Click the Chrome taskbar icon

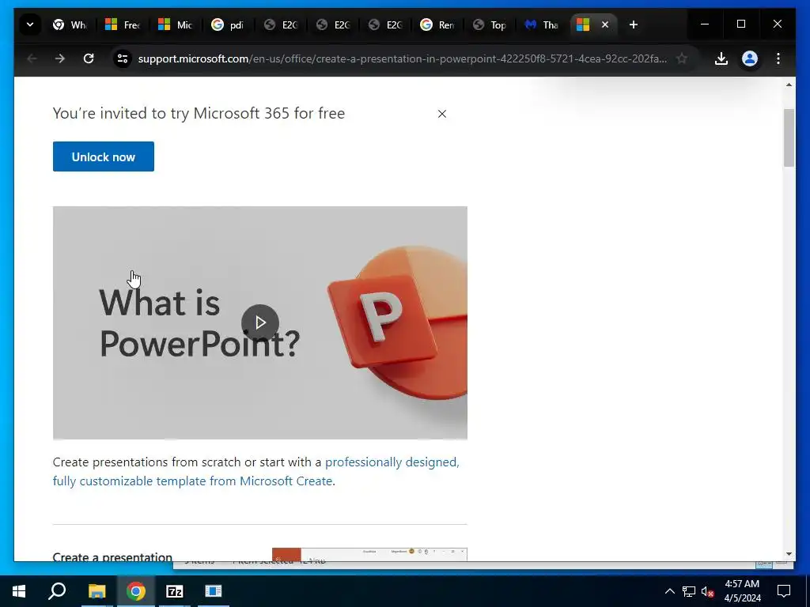pos(136,591)
